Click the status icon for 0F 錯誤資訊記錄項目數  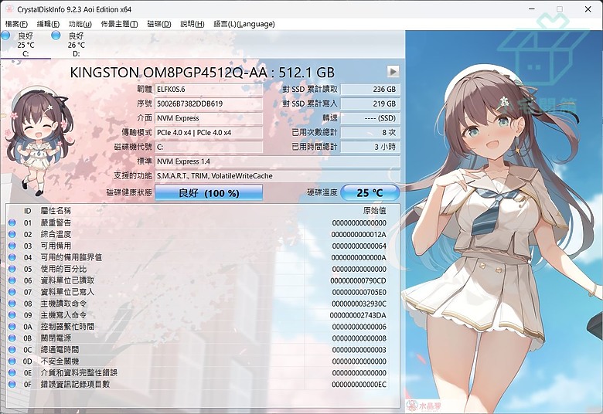pyautogui.click(x=12, y=384)
